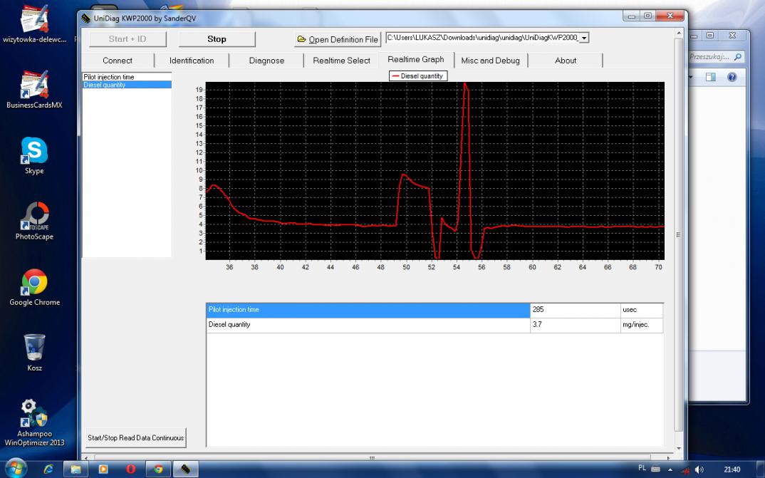Screen dimensions: 765x478
Task: Open PhotoScape desktop shortcut
Action: [x=34, y=221]
